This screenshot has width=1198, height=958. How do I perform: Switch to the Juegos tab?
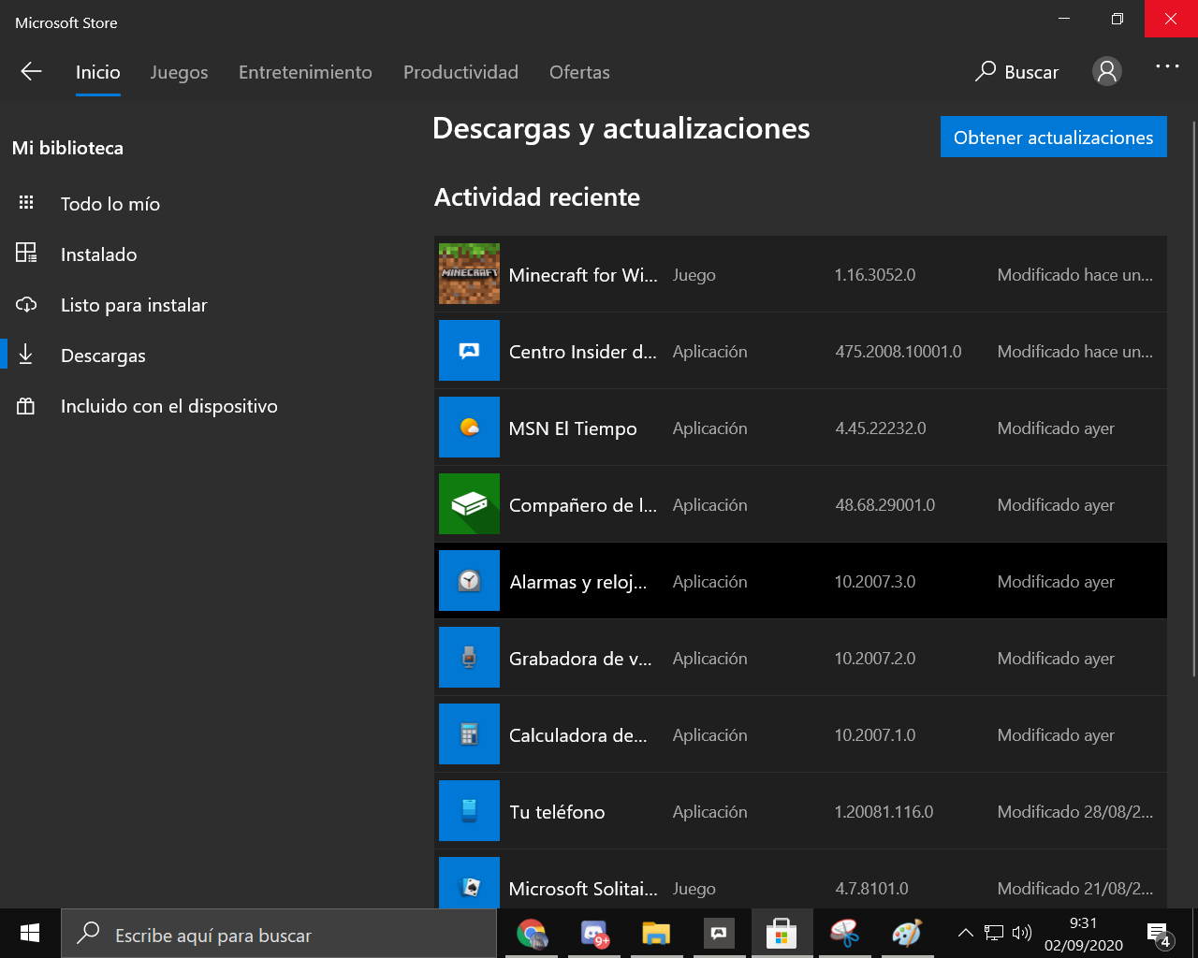[x=180, y=72]
